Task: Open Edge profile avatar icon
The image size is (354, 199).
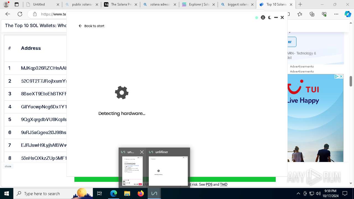Action: [6, 4]
